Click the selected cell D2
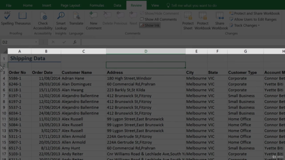Viewport: 285px width, 160px height. pos(146,65)
